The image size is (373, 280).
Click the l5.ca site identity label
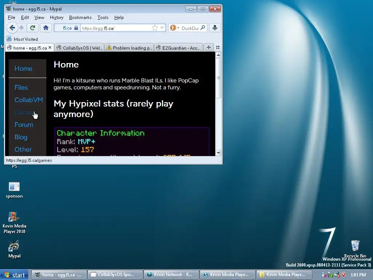pos(67,28)
